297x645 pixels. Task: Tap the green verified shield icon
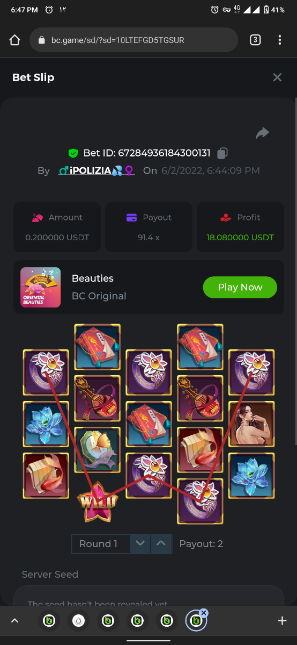tap(73, 153)
